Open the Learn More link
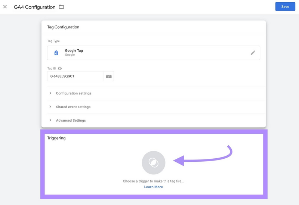This screenshot has width=299, height=205. [x=154, y=187]
